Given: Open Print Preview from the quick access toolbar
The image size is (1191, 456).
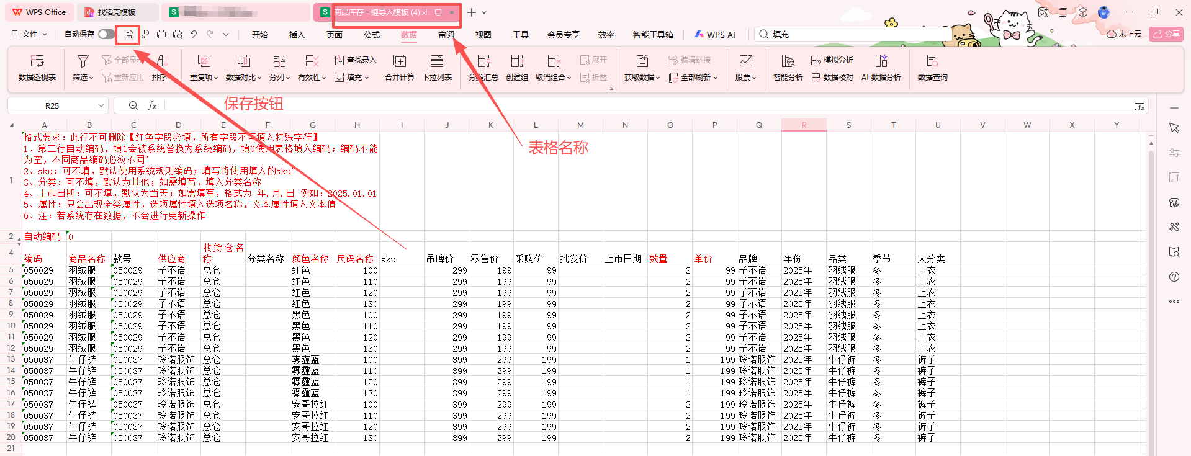Looking at the screenshot, I should [x=178, y=35].
